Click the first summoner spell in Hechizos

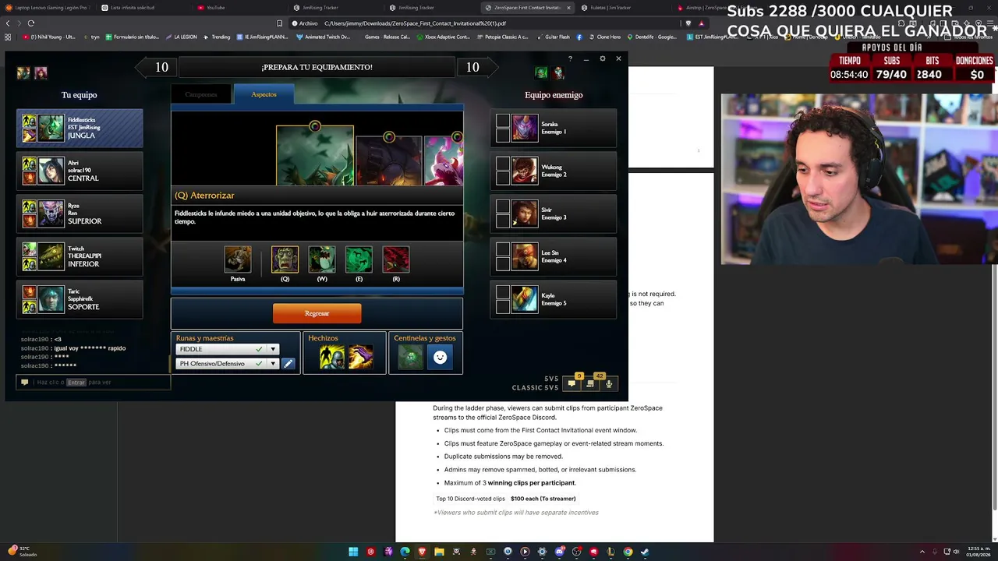tap(332, 357)
